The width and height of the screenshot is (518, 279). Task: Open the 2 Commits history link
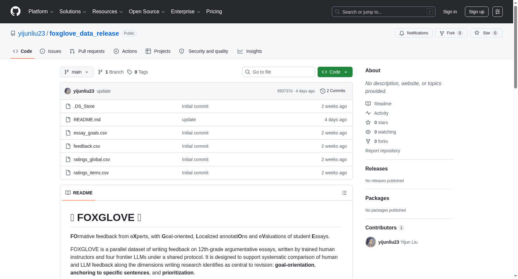coord(332,91)
